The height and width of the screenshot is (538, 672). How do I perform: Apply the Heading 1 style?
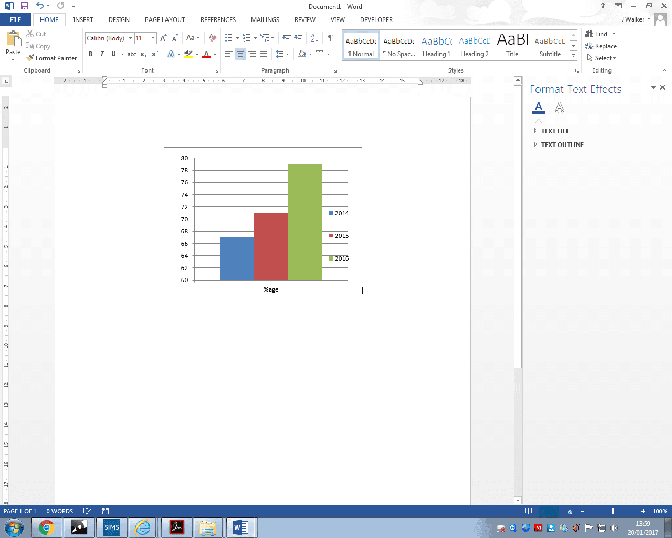(x=436, y=46)
